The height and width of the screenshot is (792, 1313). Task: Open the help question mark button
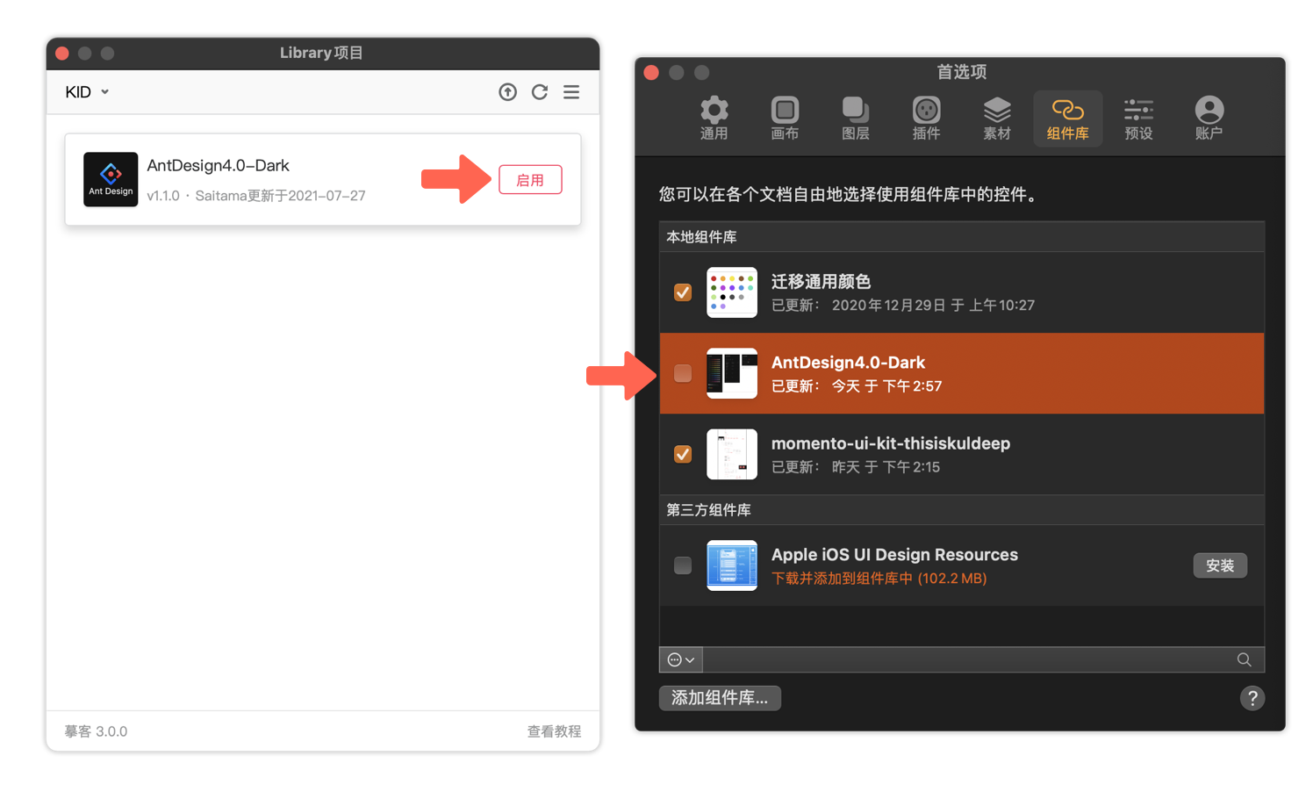point(1252,698)
